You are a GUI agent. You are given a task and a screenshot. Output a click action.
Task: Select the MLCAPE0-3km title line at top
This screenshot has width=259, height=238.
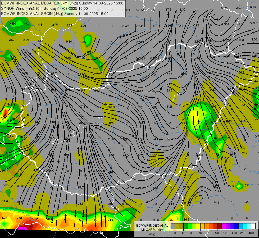62,3
